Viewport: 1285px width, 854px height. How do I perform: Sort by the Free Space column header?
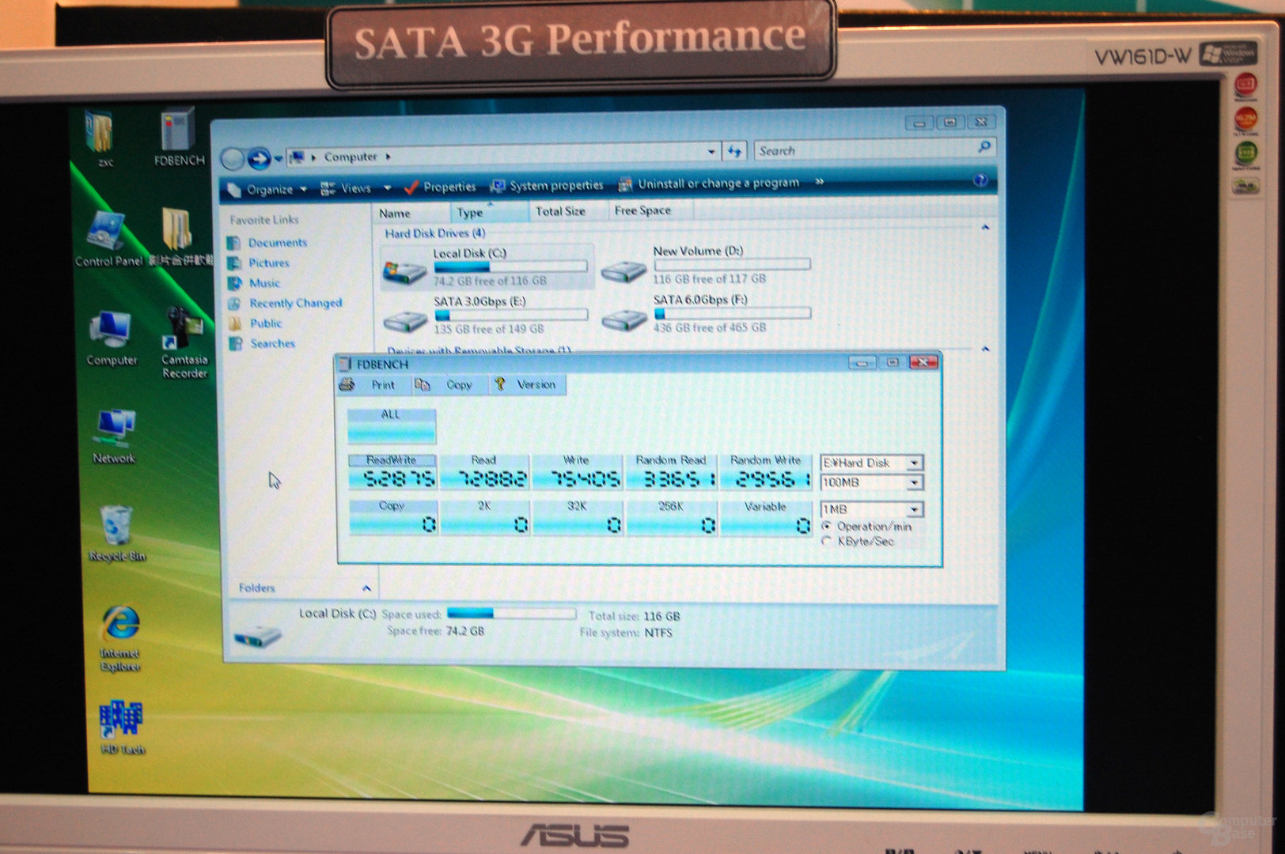point(650,210)
